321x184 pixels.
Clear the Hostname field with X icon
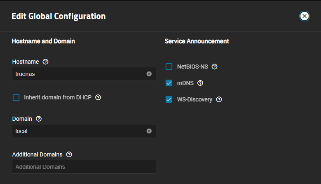149,74
